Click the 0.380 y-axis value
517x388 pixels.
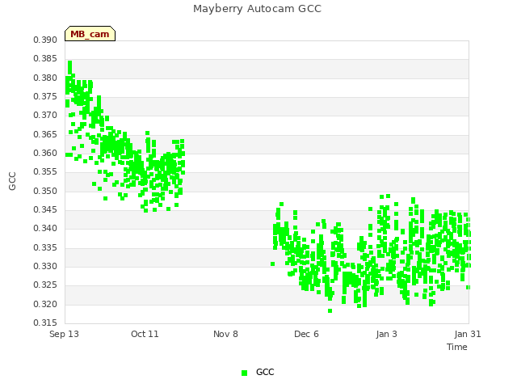[x=45, y=78]
